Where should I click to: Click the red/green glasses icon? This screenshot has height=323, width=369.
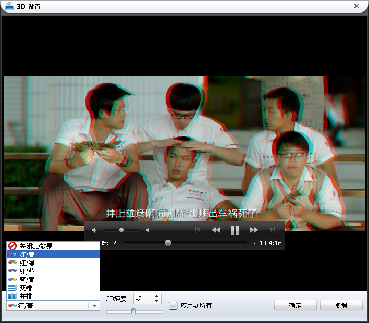[x=12, y=263]
